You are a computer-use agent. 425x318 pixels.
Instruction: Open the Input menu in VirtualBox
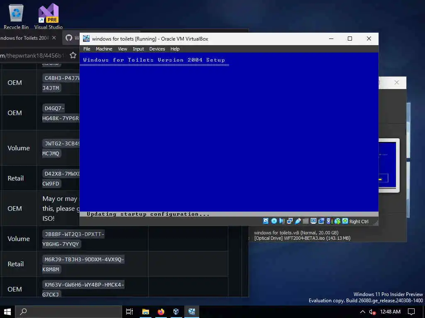[138, 49]
